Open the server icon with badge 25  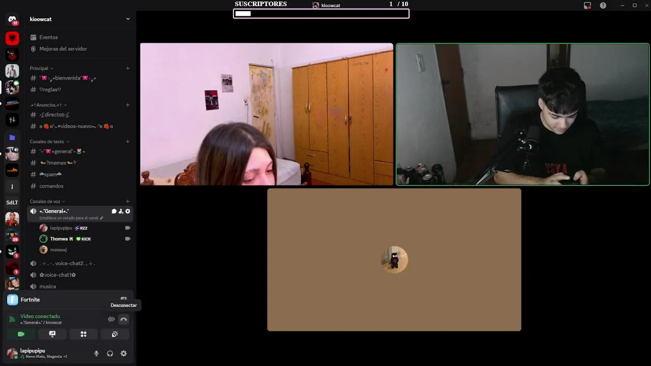point(12,235)
